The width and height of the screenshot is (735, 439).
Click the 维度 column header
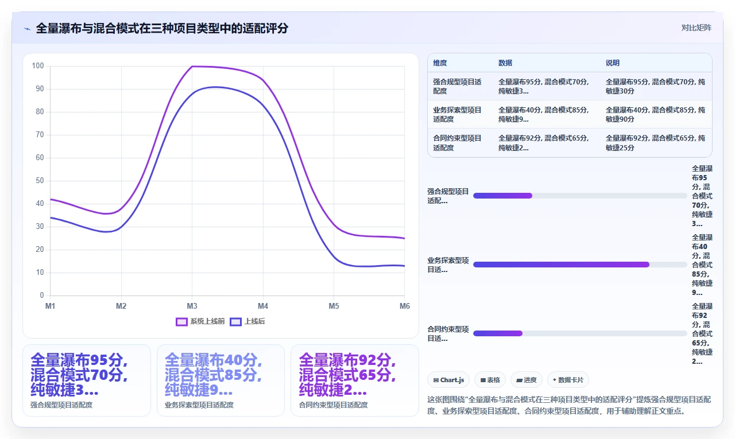[440, 63]
